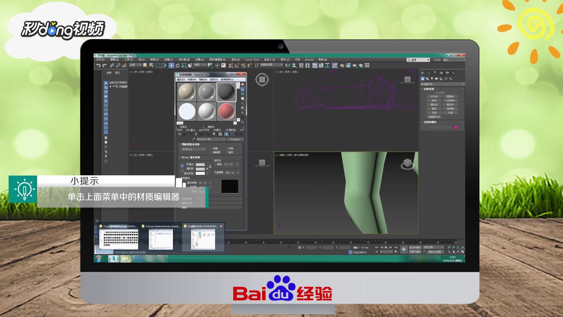Expand the scene tree arrow in Scene Explorer
Image resolution: width=563 pixels, height=317 pixels.
pos(110,86)
